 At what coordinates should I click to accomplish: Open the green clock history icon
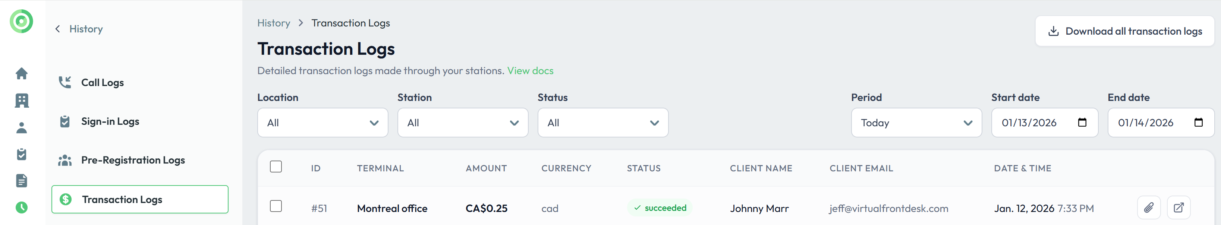[x=21, y=207]
